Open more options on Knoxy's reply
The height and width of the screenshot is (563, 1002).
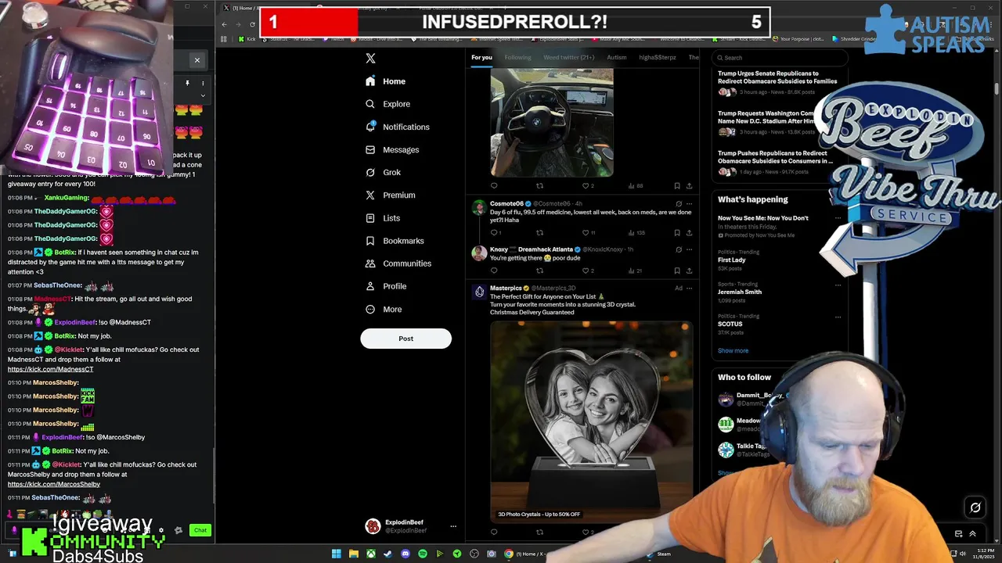689,249
